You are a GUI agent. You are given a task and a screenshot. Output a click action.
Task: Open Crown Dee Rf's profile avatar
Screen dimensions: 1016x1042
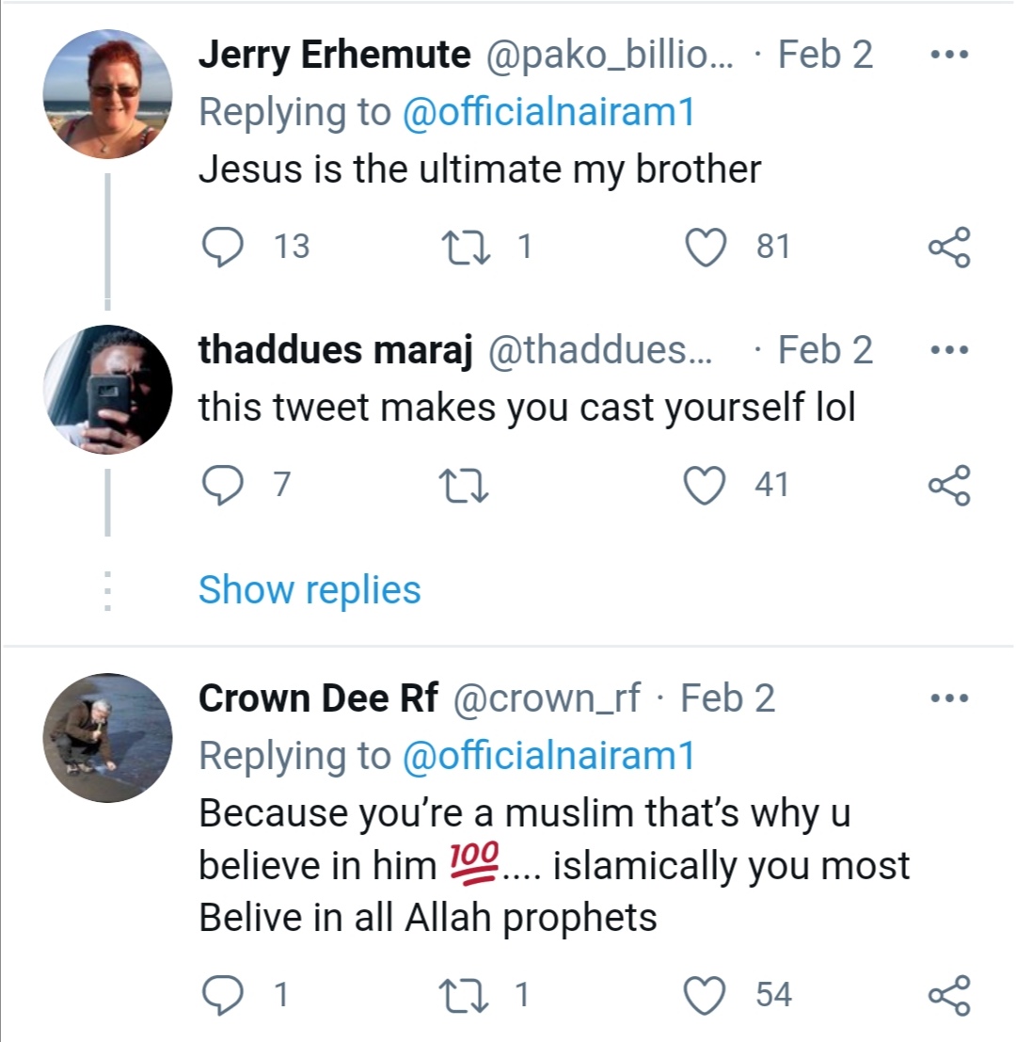[108, 738]
